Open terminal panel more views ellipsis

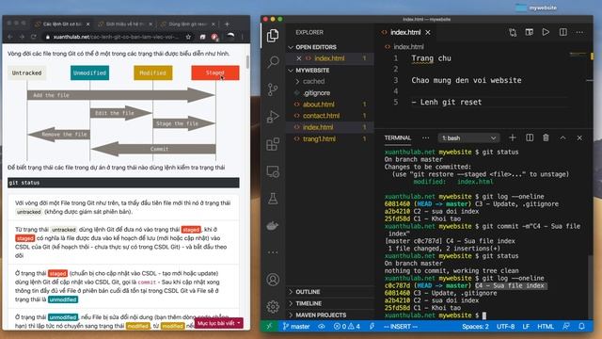coord(425,137)
